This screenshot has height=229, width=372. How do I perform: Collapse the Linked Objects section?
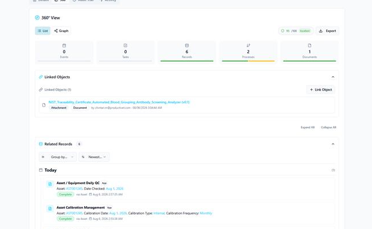pos(333,77)
